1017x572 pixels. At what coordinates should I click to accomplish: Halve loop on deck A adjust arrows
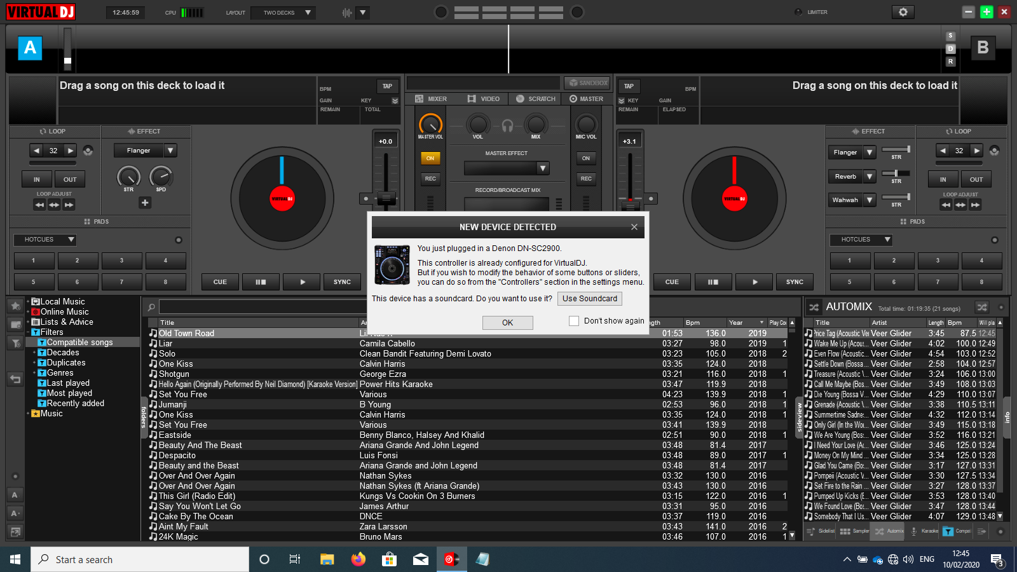coord(39,205)
